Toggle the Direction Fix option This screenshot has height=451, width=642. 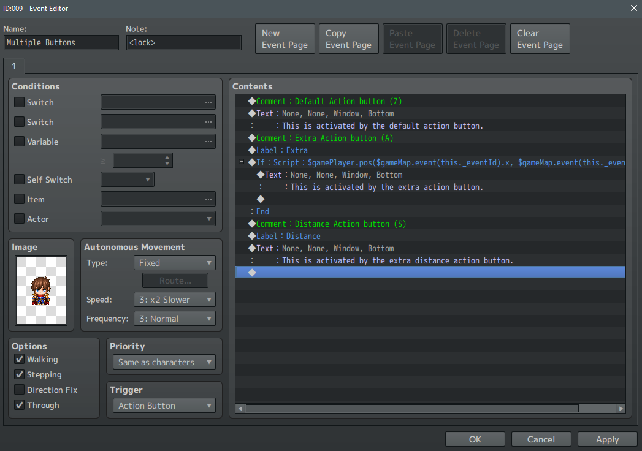click(20, 390)
